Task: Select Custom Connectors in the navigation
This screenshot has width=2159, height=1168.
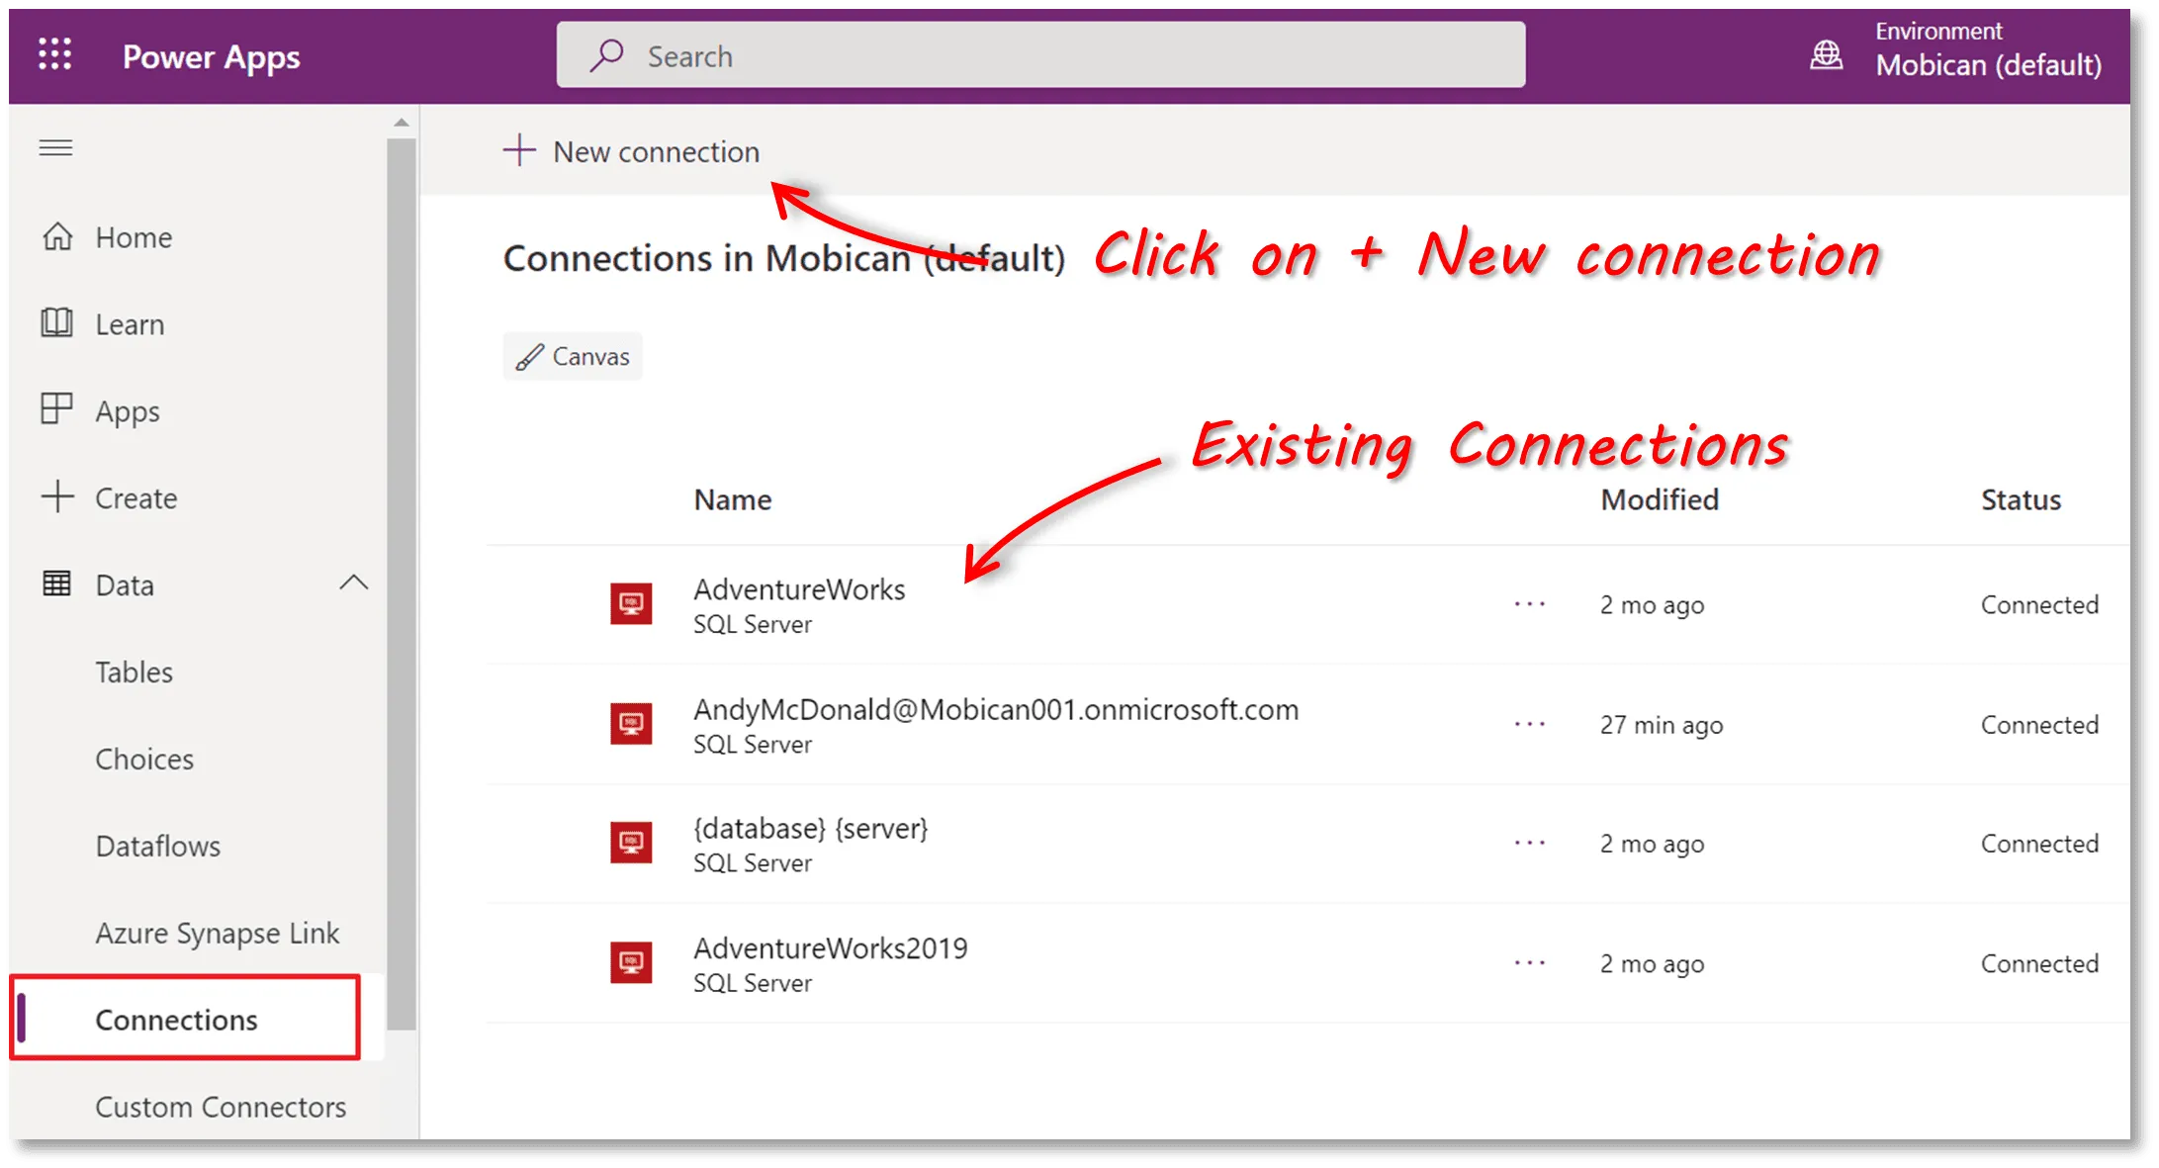Action: coord(220,1107)
